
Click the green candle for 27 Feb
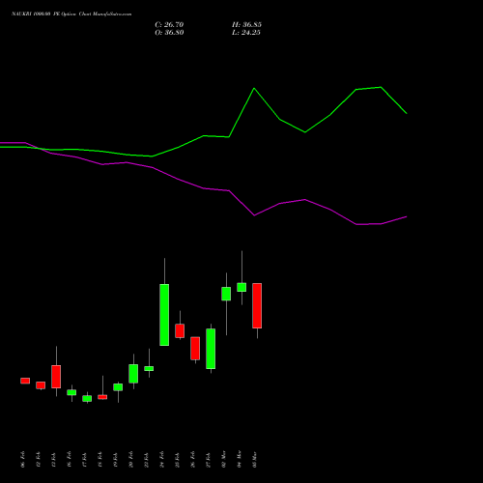pos(211,349)
